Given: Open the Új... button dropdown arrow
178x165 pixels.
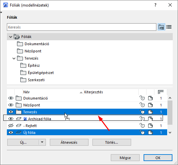Looking at the screenshot, I should coord(42,142).
